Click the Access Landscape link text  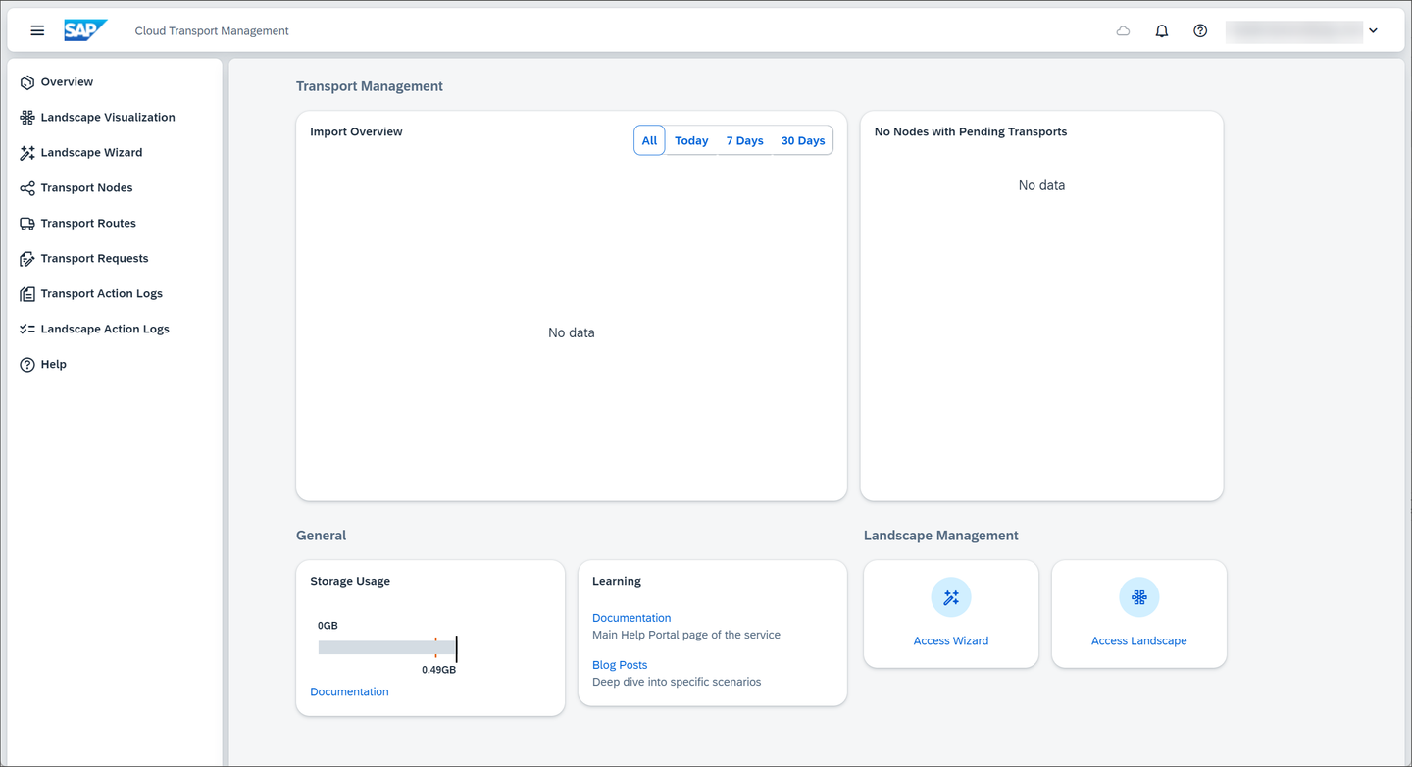point(1139,641)
